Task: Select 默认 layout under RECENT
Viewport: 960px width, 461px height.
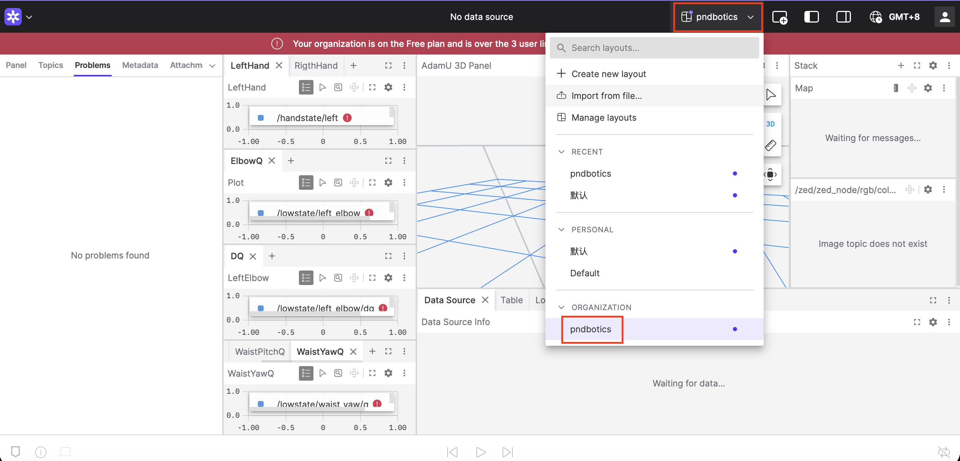Action: point(655,195)
